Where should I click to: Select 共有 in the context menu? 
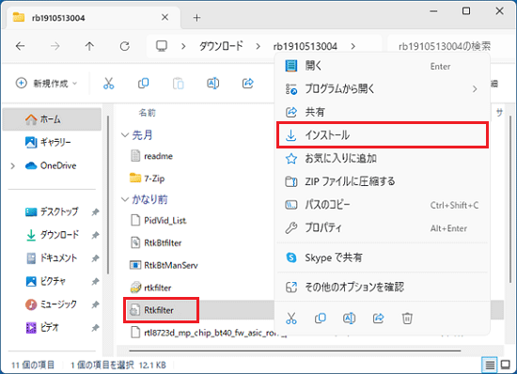coord(383,112)
